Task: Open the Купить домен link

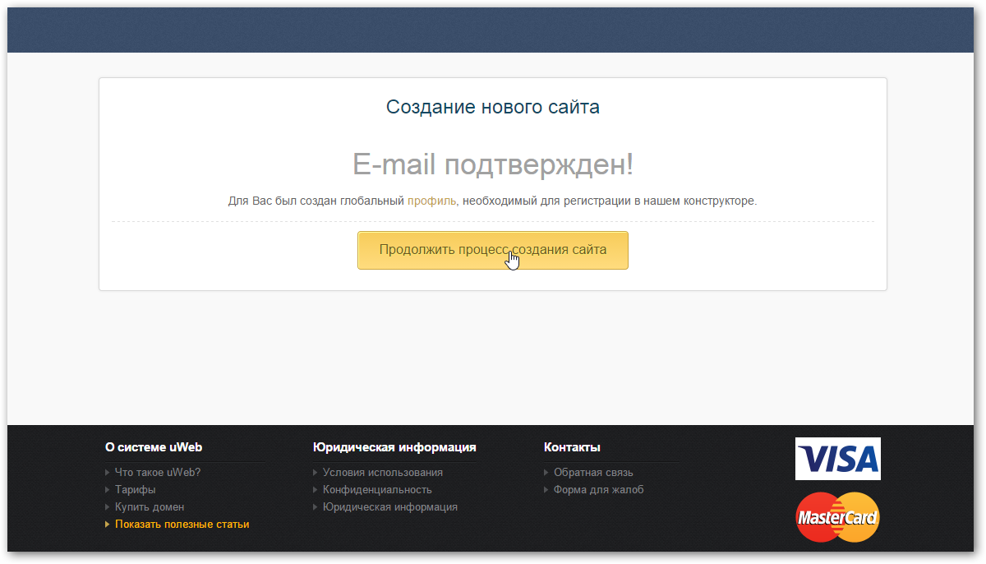Action: (150, 507)
